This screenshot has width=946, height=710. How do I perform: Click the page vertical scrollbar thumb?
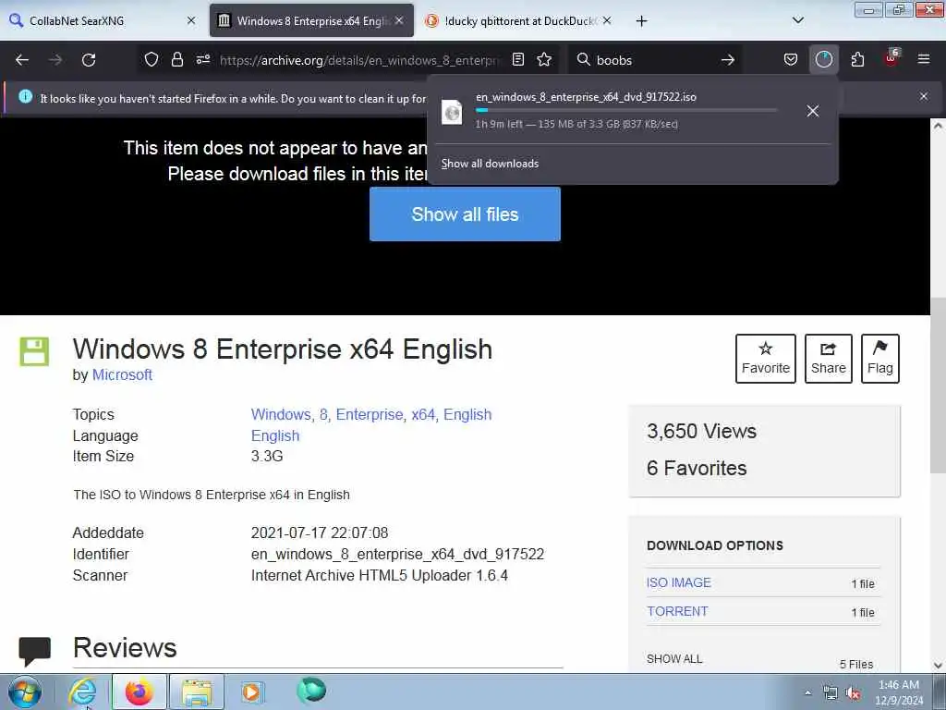(x=938, y=386)
